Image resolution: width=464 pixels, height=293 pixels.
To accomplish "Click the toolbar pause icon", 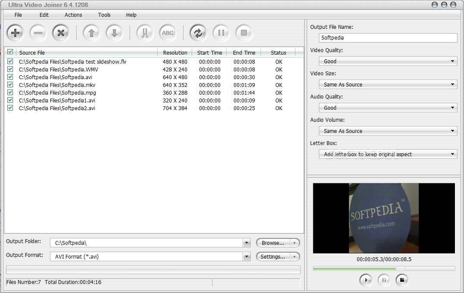I will coord(221,33).
